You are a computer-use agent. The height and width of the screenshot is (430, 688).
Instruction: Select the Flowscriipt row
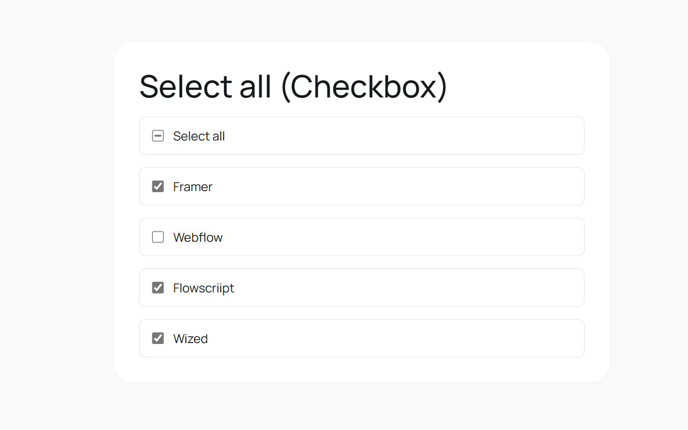point(362,288)
